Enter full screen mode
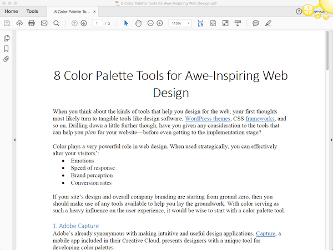 [225, 23]
